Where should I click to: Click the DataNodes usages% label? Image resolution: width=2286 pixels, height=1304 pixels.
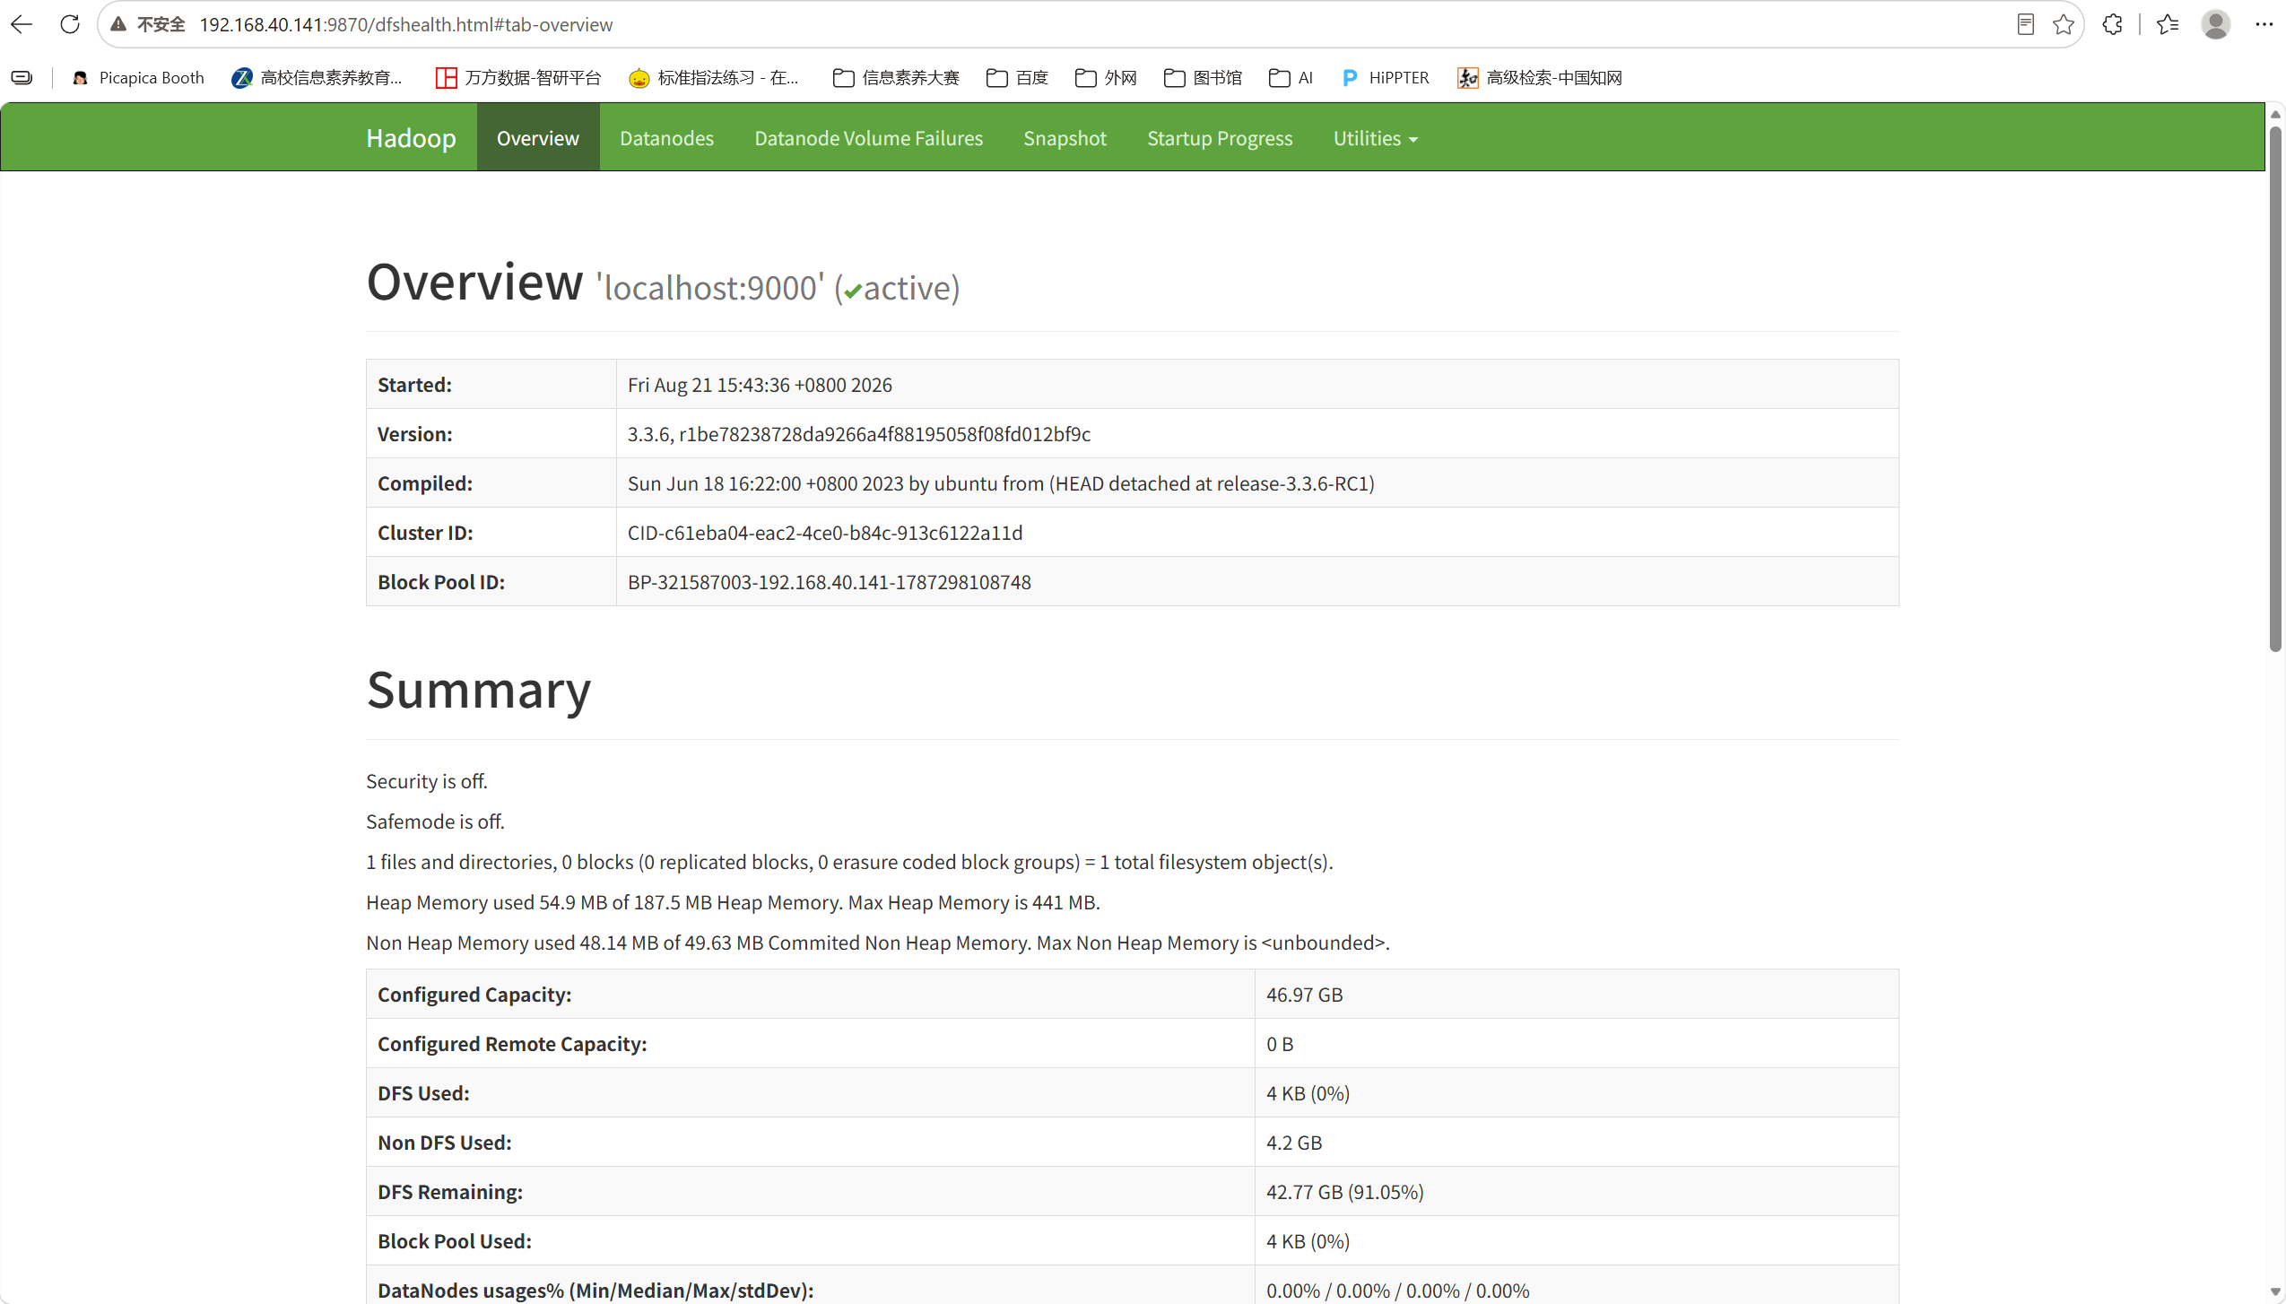pos(595,1291)
